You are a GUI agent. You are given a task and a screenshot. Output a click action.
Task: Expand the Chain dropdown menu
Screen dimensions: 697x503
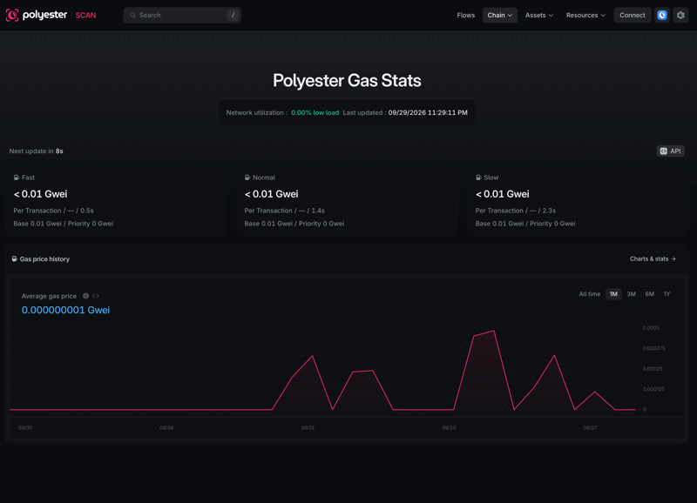(499, 15)
